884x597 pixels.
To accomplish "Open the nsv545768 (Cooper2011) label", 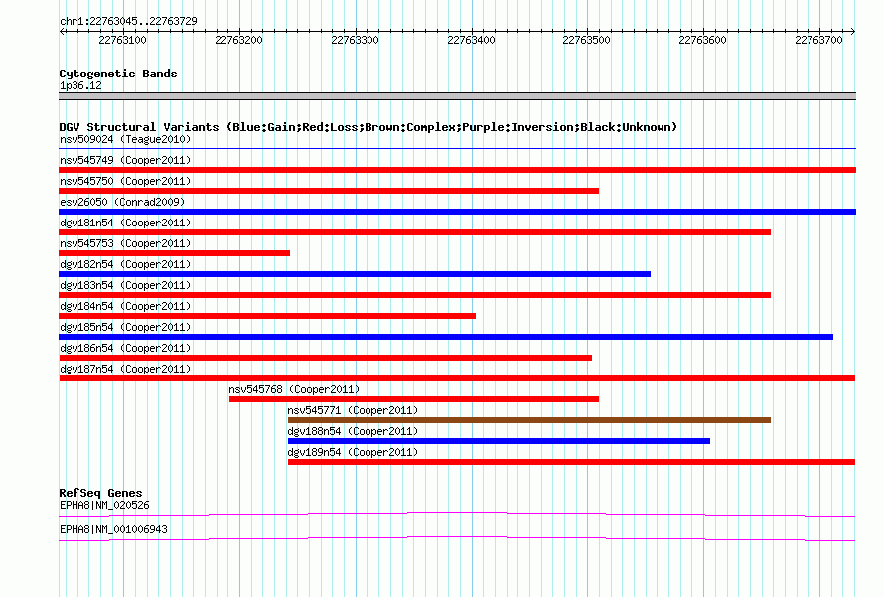I will 294,389.
